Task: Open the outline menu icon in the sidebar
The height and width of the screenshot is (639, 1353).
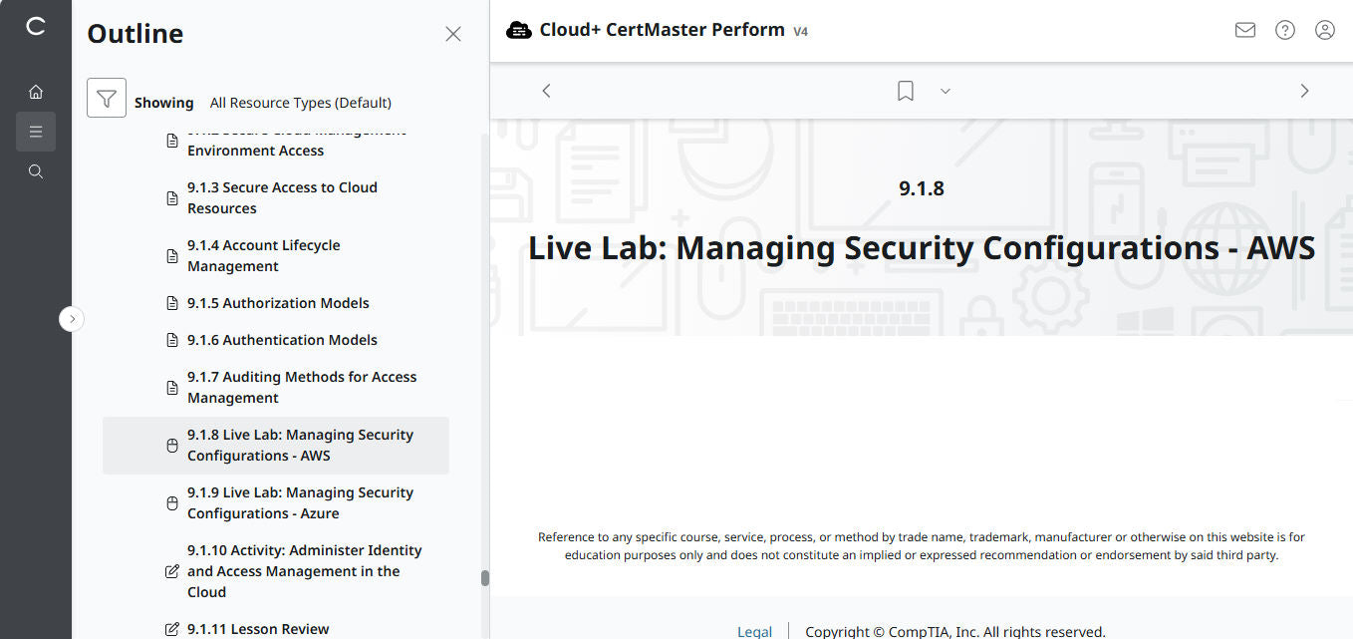Action: point(36,131)
